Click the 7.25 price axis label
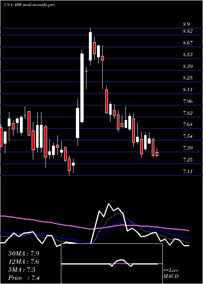This screenshot has height=284, width=203. 188,160
